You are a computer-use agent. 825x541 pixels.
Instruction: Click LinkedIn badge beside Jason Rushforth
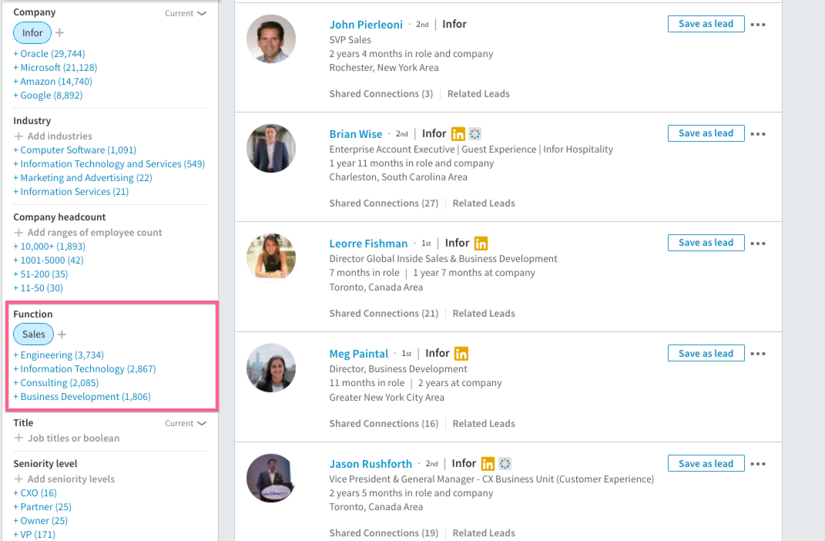click(x=488, y=464)
